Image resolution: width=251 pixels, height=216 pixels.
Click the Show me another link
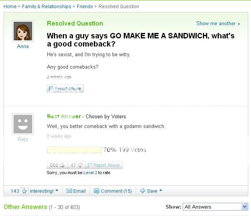tap(218, 24)
